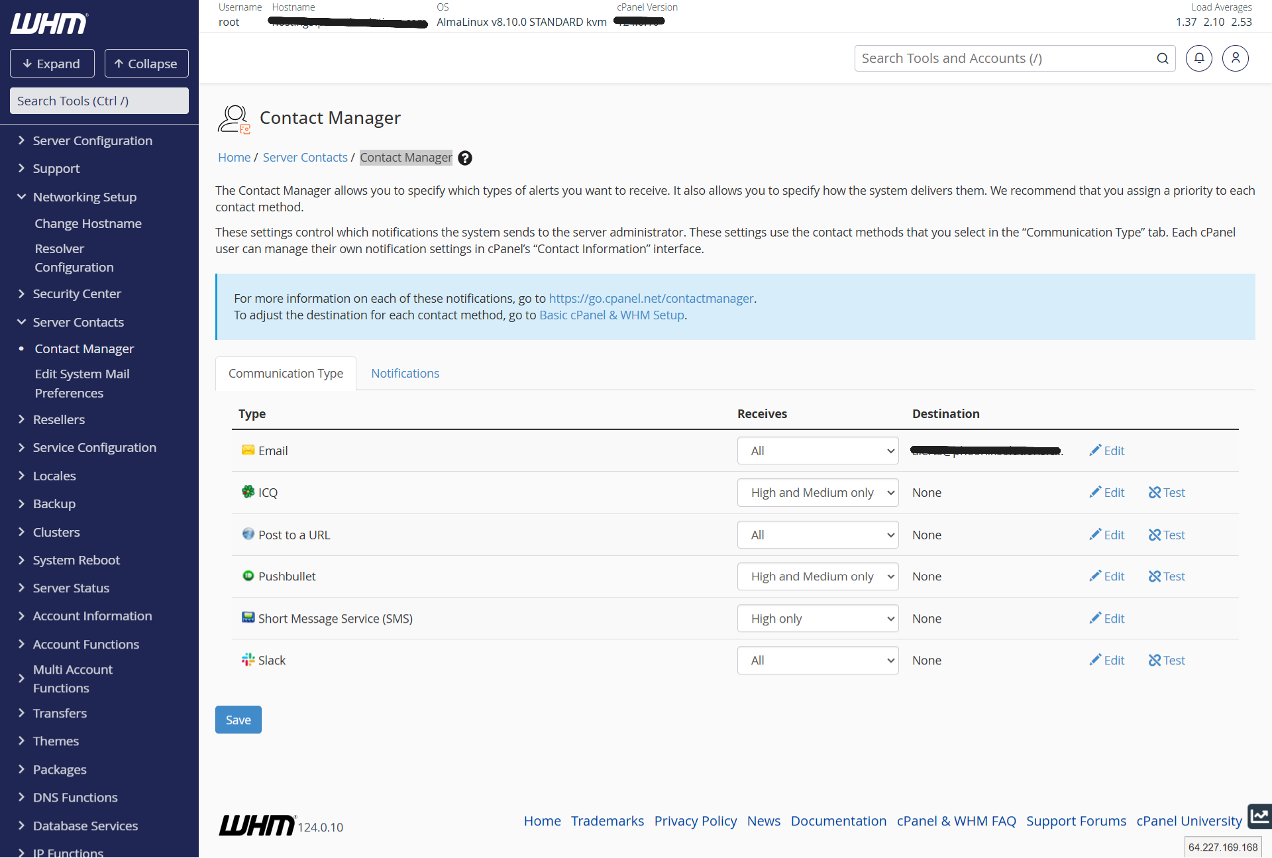The image size is (1272, 858).
Task: Switch to the Notifications tab
Action: (x=405, y=373)
